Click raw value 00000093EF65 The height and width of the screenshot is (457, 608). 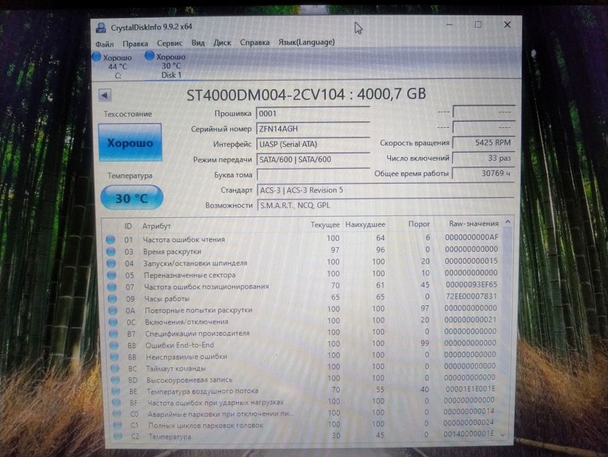(471, 284)
